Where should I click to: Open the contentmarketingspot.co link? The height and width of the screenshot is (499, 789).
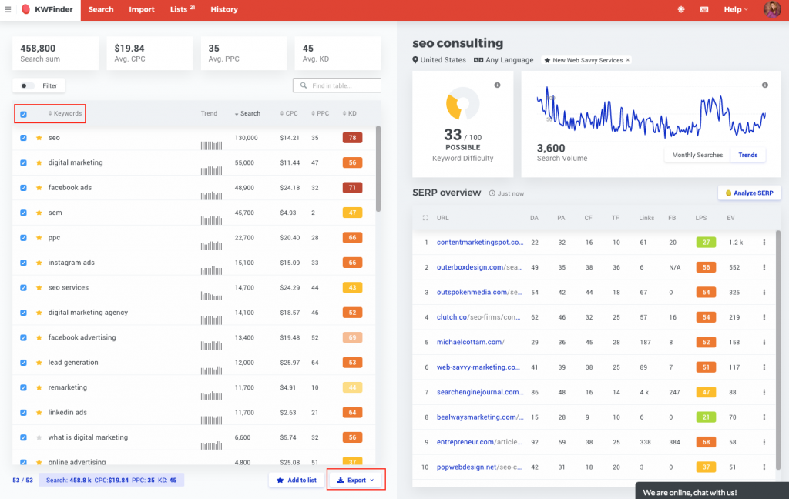pyautogui.click(x=480, y=243)
